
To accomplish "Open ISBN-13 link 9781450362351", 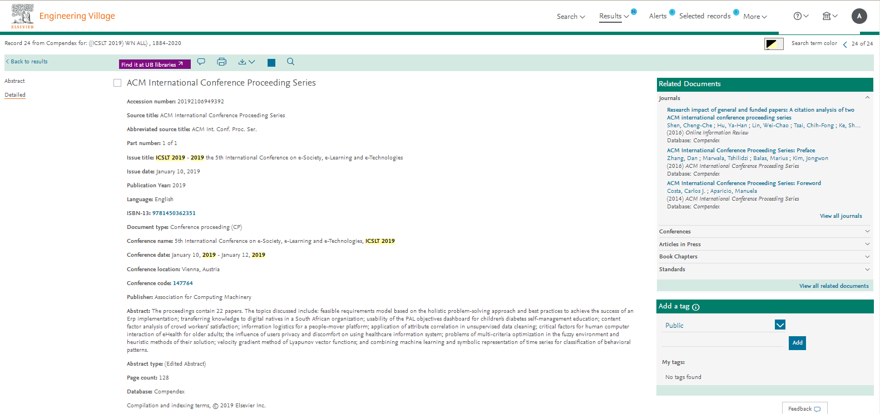I will (x=174, y=213).
